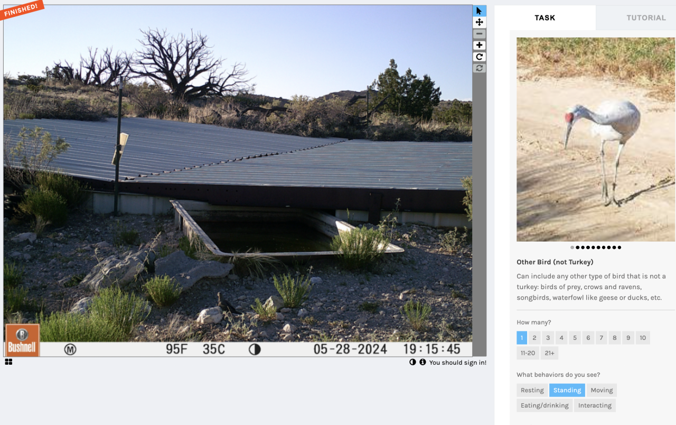
Task: Toggle the Eating/drinking behavior
Action: coord(544,405)
